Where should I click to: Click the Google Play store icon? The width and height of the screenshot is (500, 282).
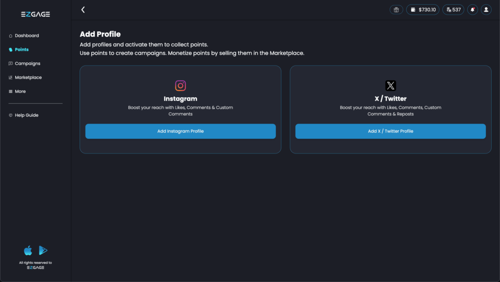(43, 251)
